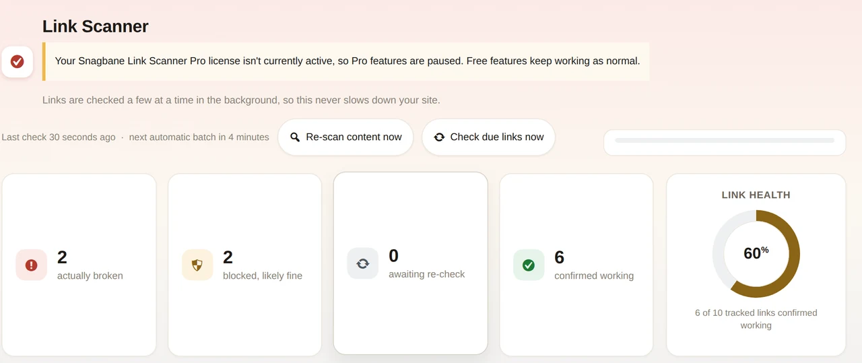Select the red exclamation icon for broken links
The width and height of the screenshot is (862, 363).
coord(31,265)
